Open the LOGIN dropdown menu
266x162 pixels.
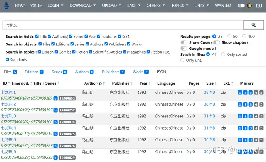[55, 6]
